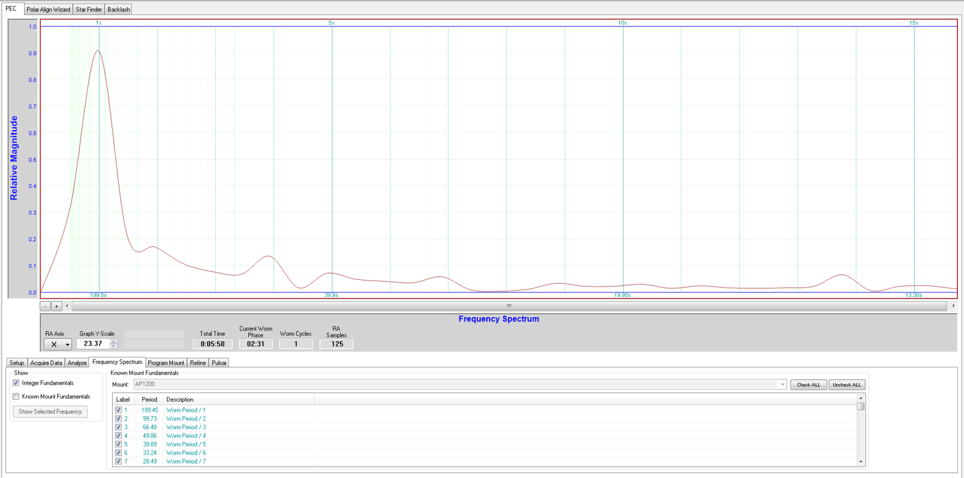Click the 'Worm Period / 6' description
Image resolution: width=964 pixels, height=478 pixels.
[186, 453]
